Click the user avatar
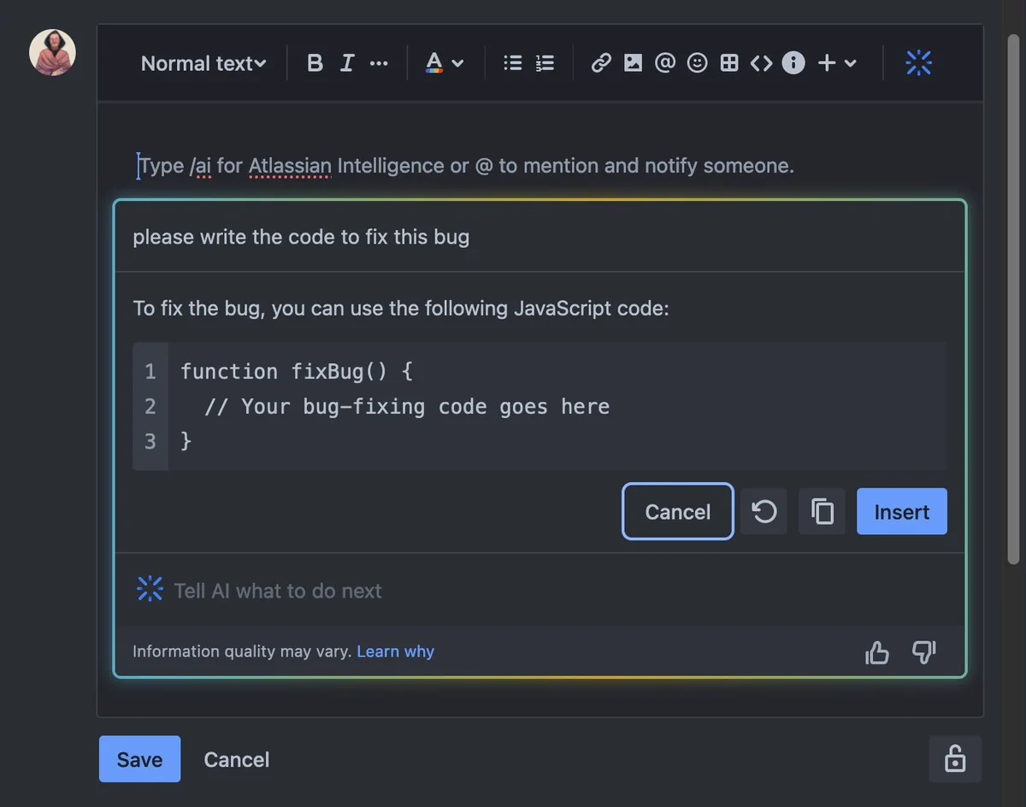1026x807 pixels. (x=52, y=52)
